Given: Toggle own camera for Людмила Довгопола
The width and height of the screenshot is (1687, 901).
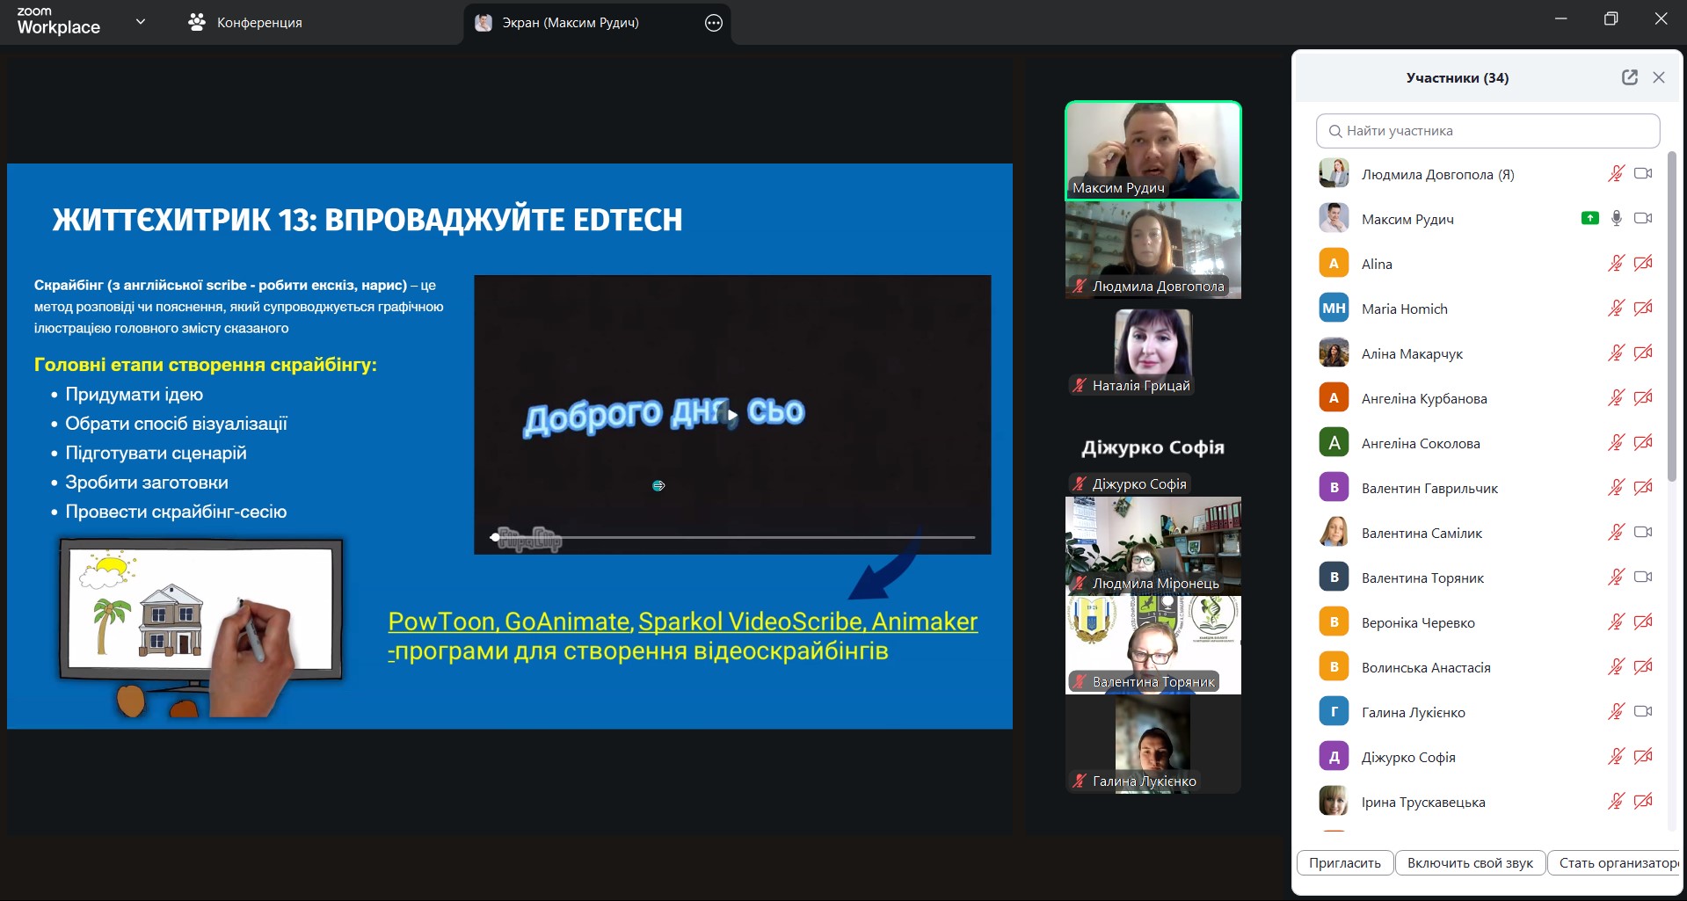Looking at the screenshot, I should pos(1642,173).
